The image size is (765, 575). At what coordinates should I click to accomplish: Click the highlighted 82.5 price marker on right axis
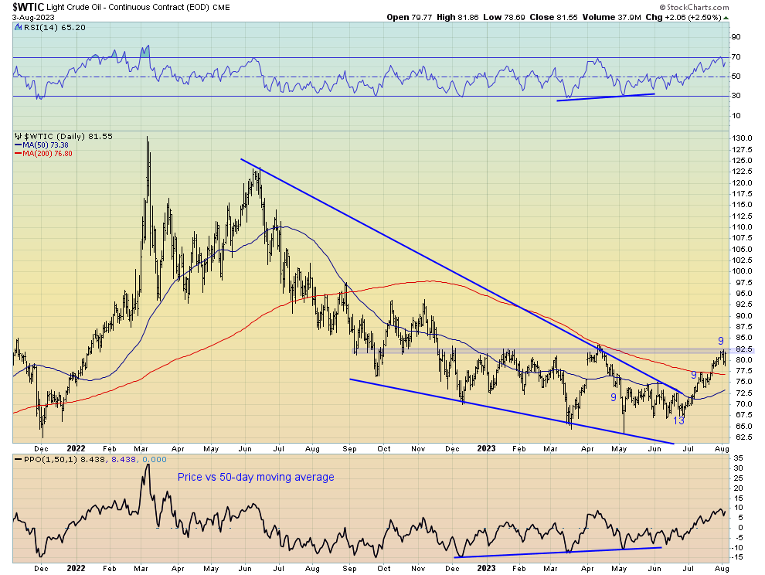coord(744,348)
